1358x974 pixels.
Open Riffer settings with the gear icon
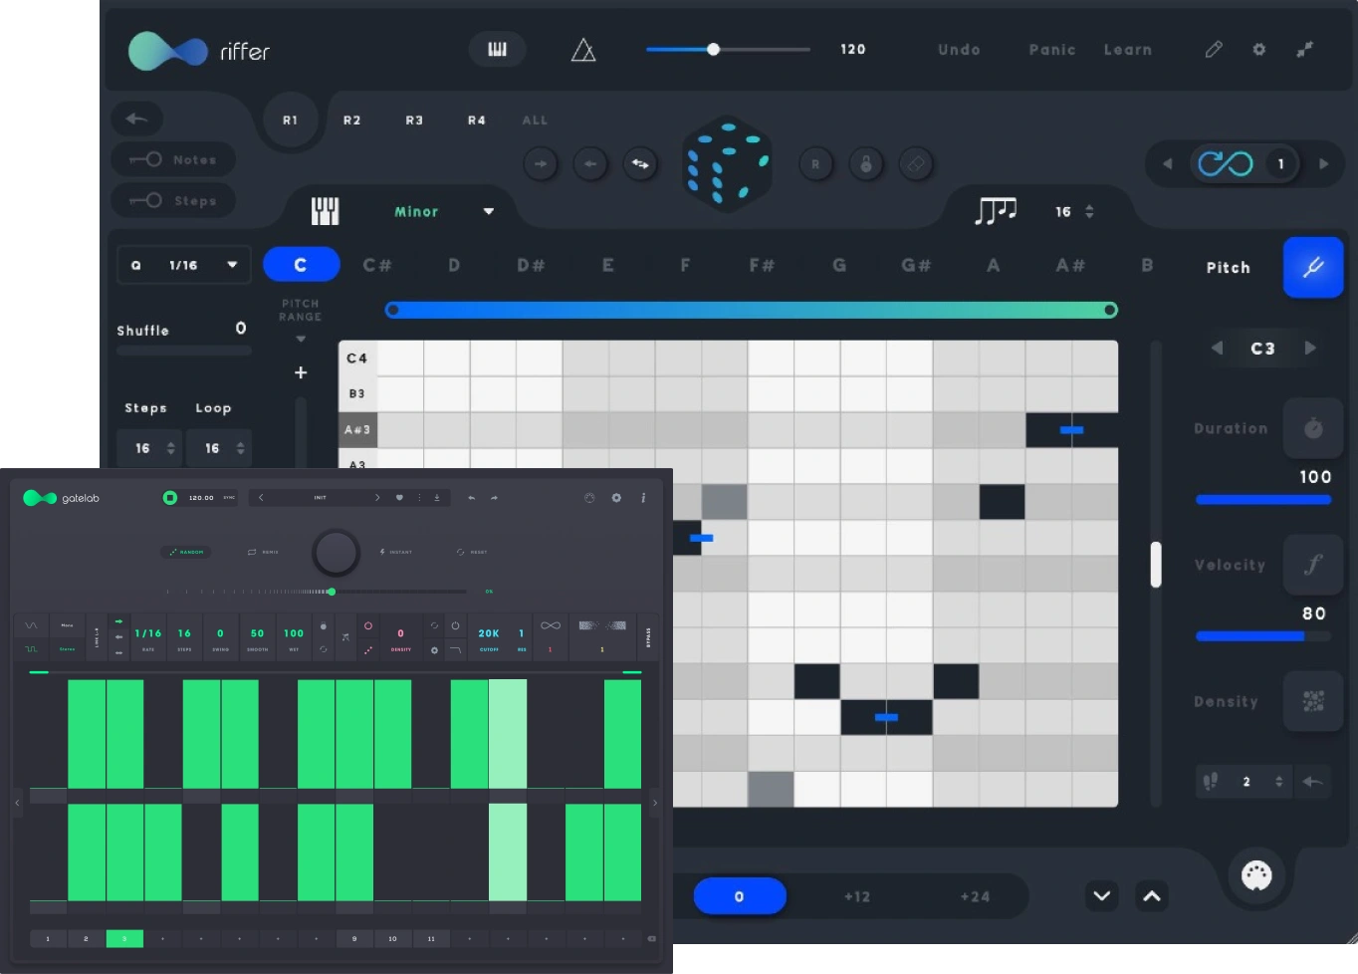point(1259,50)
